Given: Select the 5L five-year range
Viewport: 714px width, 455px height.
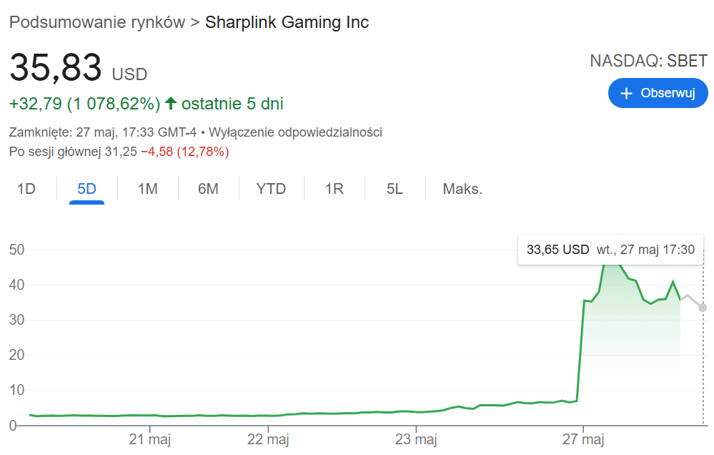Looking at the screenshot, I should [x=395, y=189].
